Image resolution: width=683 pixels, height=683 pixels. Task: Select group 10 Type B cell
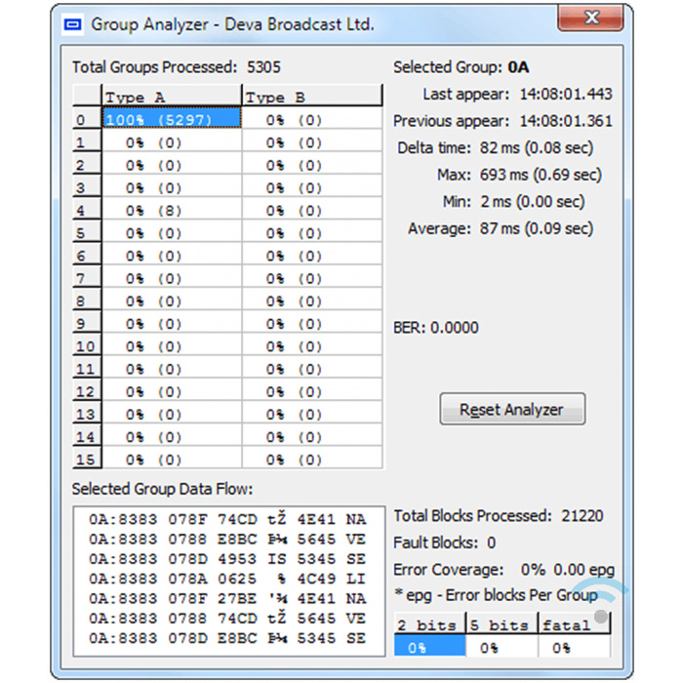click(x=312, y=345)
